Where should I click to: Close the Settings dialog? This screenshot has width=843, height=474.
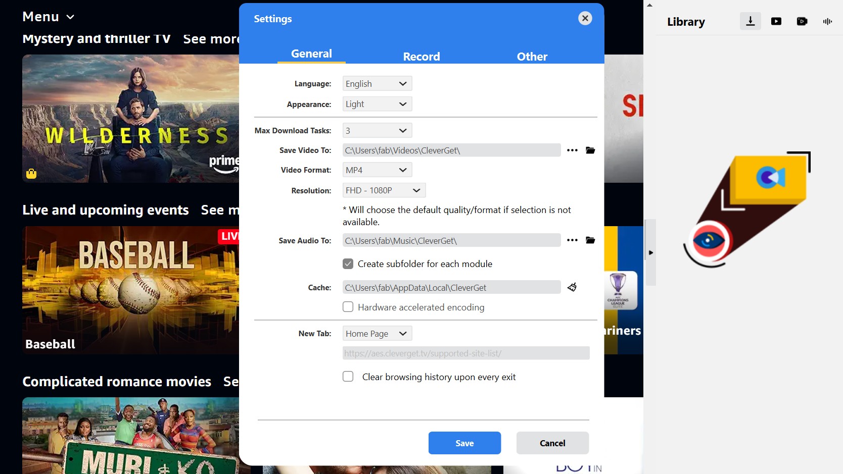click(x=585, y=18)
